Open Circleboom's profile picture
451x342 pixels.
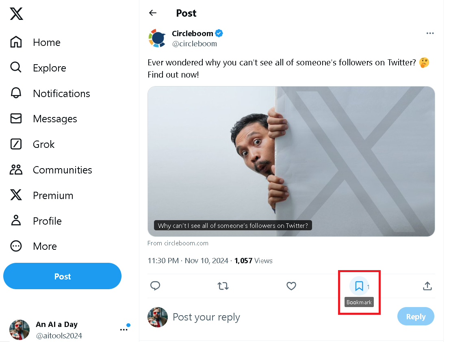pos(158,38)
